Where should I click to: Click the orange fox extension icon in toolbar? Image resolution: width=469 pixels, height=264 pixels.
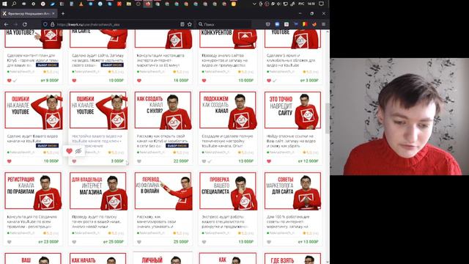(314, 24)
